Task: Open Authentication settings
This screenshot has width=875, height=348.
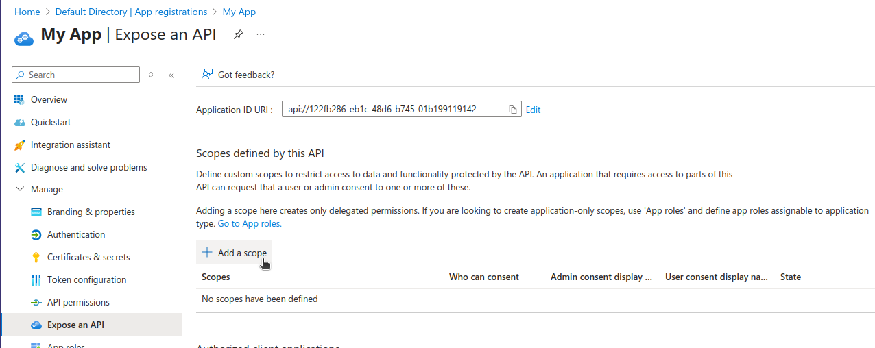Action: point(76,234)
